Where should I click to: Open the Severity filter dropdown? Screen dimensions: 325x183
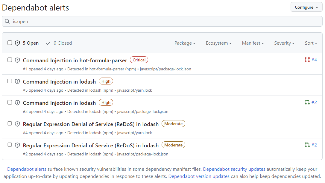pos(284,43)
